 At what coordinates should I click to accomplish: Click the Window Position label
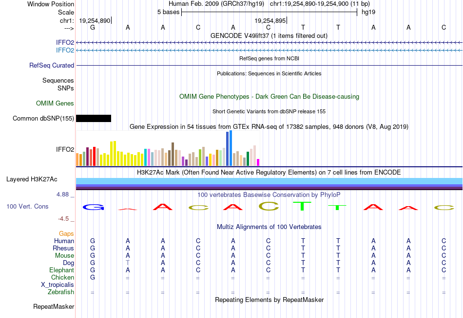tap(51, 4)
